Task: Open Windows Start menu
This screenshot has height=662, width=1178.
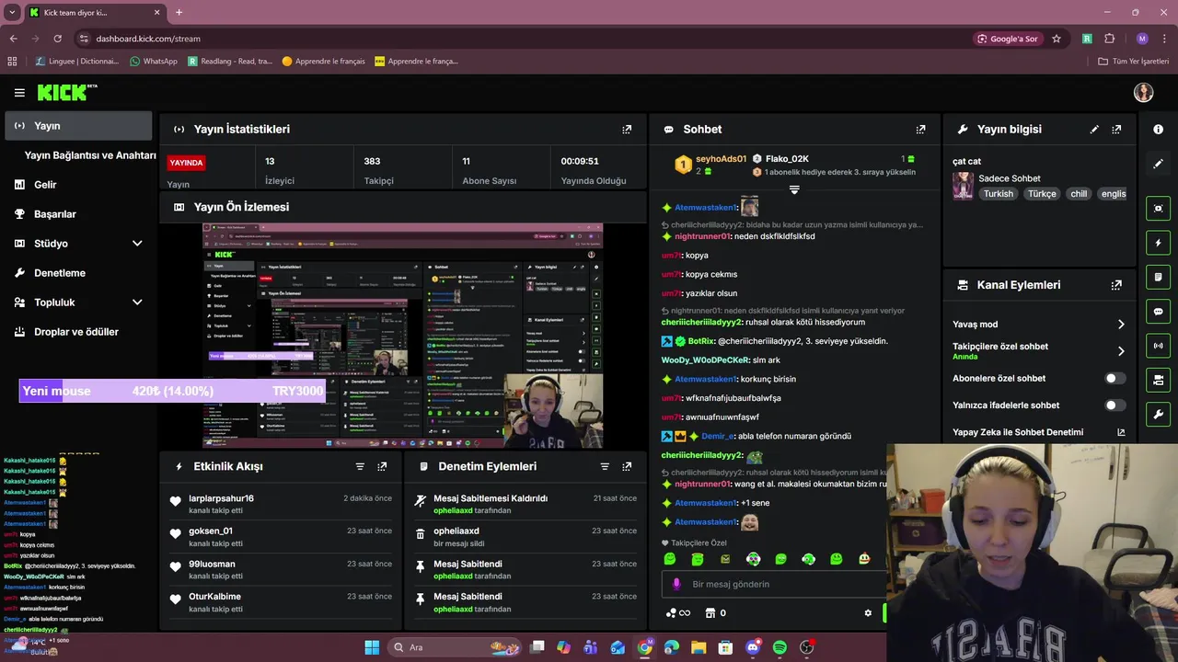Action: click(372, 647)
